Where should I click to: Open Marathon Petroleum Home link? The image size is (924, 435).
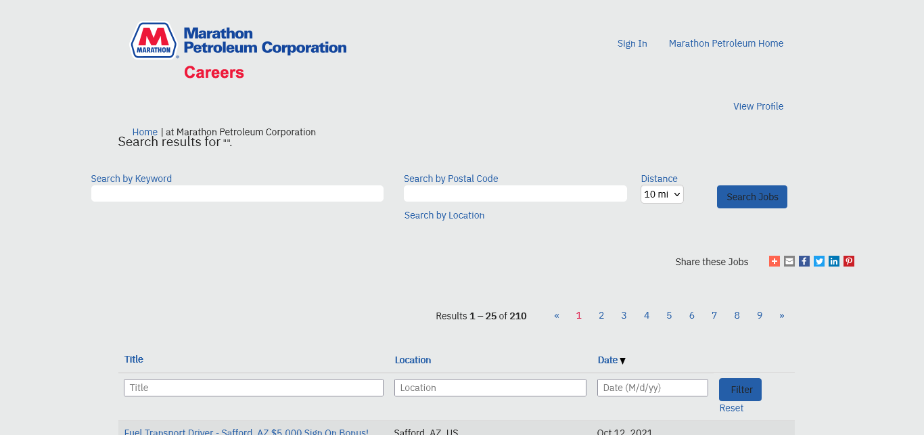click(726, 43)
